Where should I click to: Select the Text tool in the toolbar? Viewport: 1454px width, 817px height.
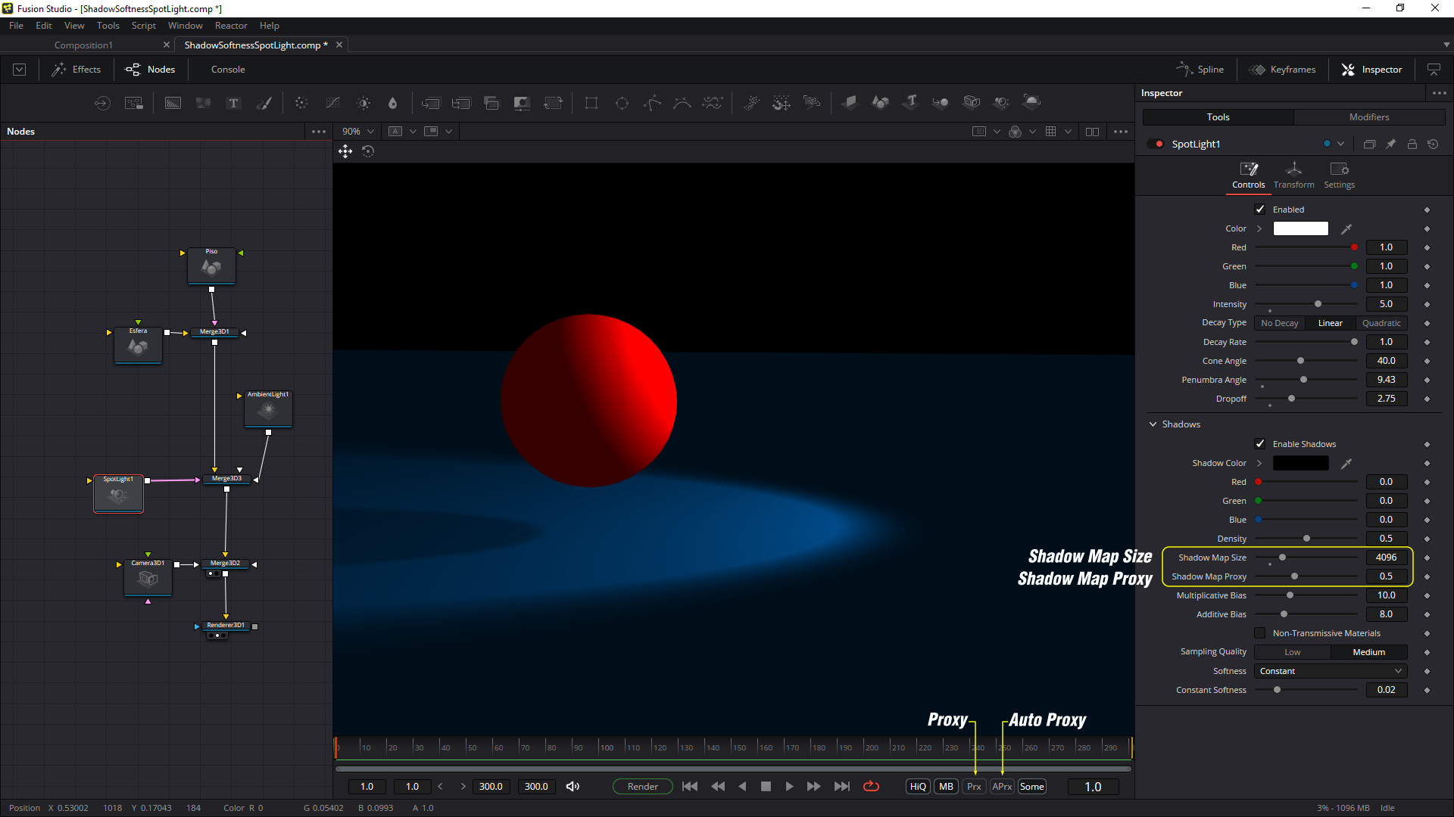click(233, 103)
